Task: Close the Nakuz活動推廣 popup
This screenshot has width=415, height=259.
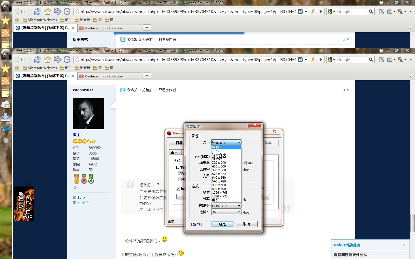Action: coord(404,245)
